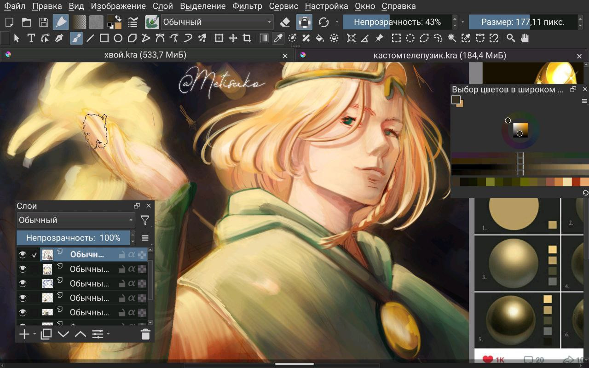Open the Layers blending mode dropdown
The image size is (589, 368).
point(76,220)
